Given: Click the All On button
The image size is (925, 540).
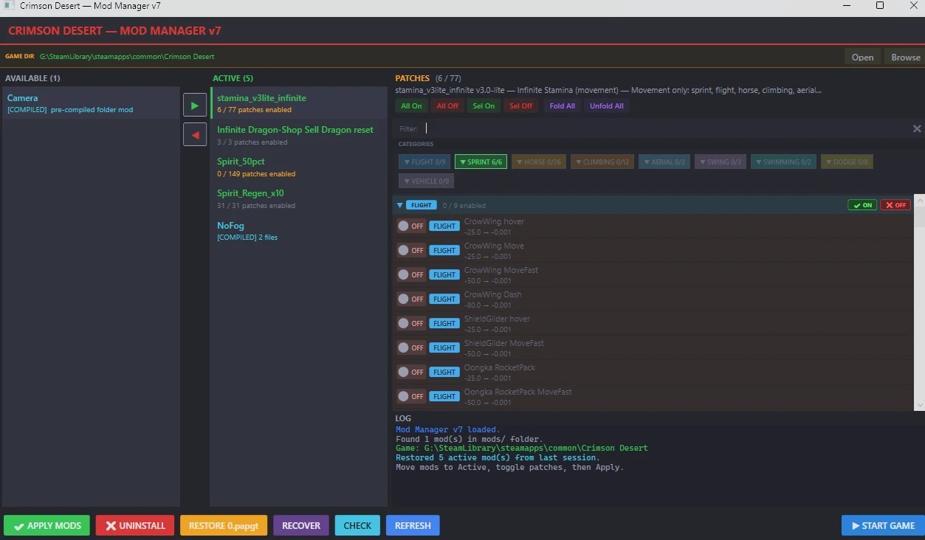Looking at the screenshot, I should tap(411, 106).
